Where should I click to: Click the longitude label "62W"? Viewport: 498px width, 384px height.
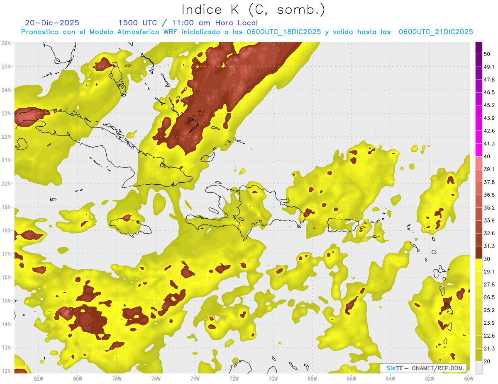tap(430, 379)
